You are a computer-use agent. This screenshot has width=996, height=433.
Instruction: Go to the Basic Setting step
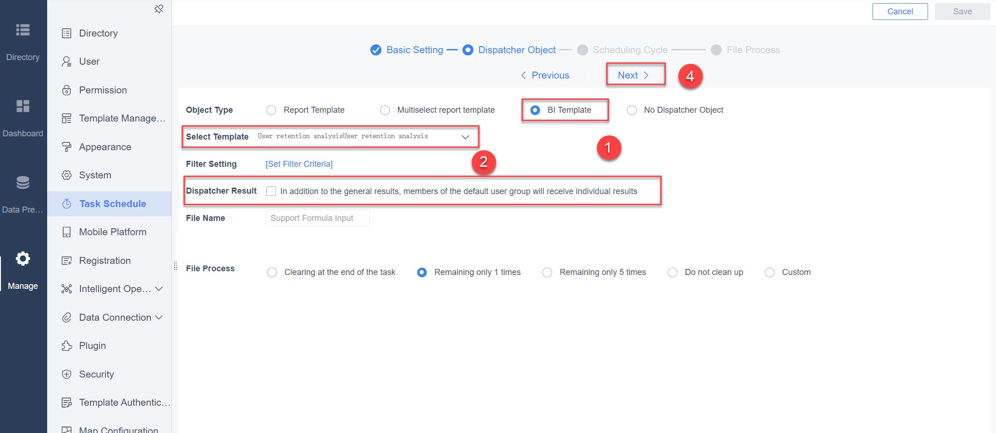coord(407,50)
